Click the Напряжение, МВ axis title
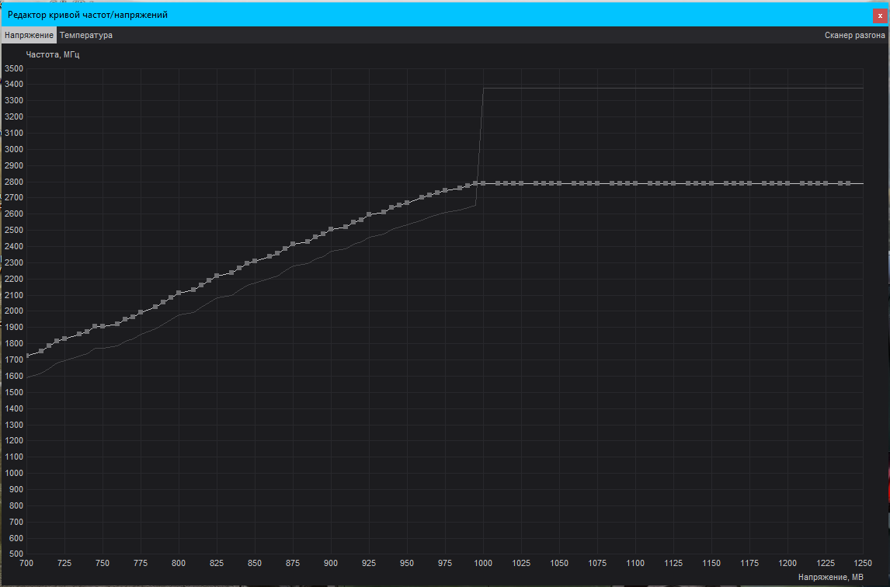Image resolution: width=890 pixels, height=587 pixels. (x=830, y=577)
